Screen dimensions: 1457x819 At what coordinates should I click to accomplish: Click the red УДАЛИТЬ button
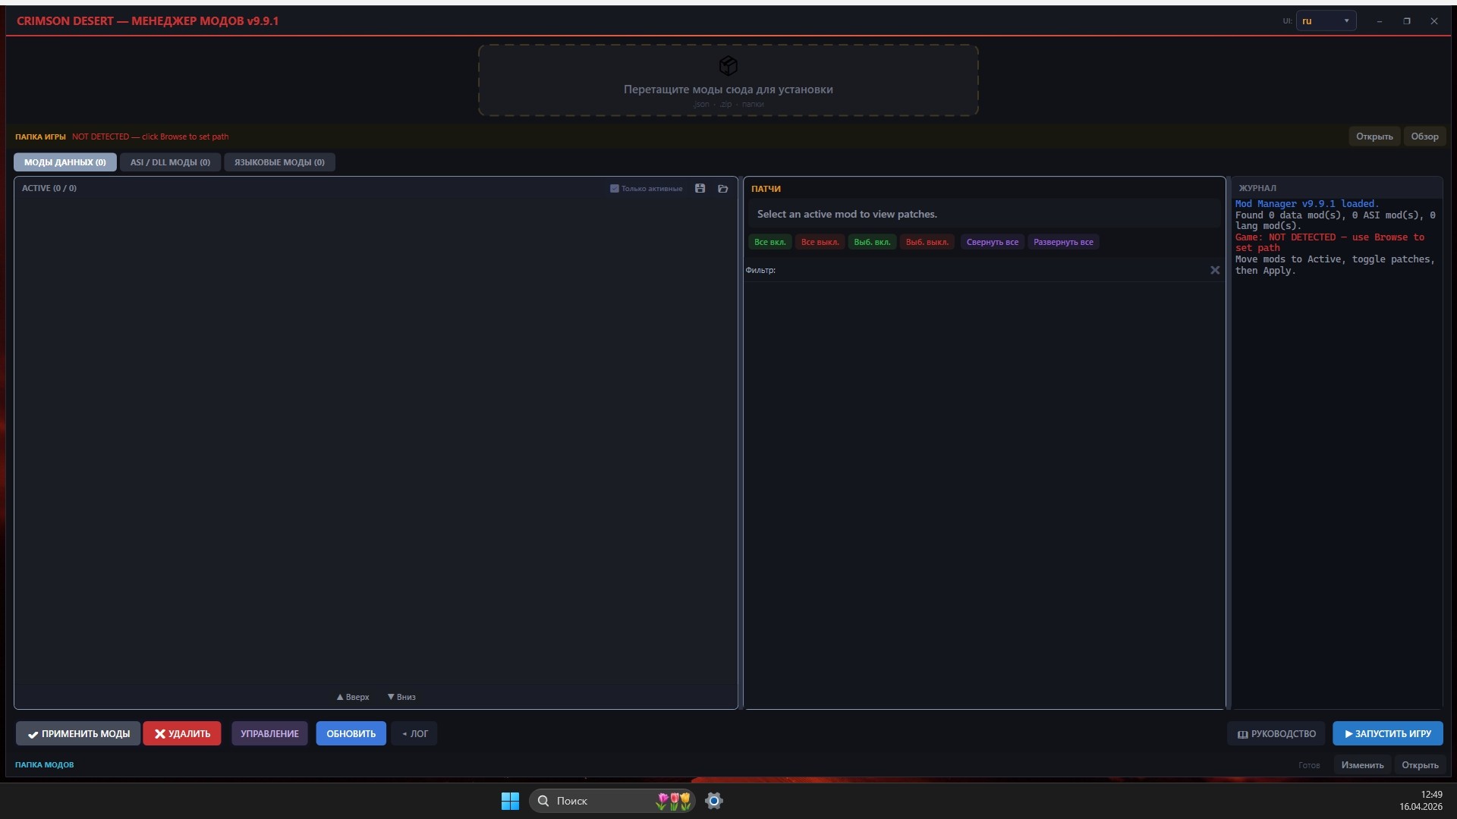182,733
